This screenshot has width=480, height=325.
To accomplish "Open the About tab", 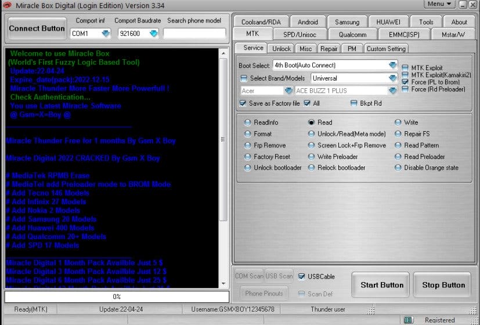I will 459,22.
